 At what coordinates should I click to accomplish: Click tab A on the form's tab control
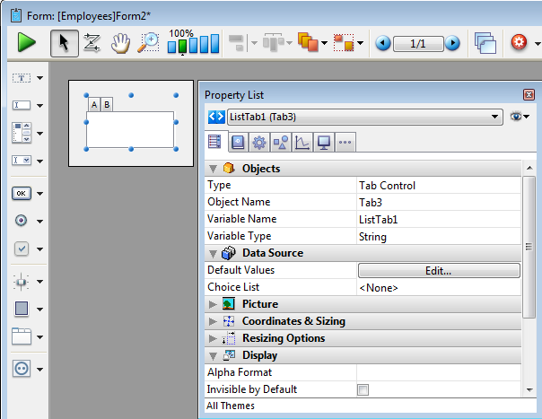[x=94, y=105]
